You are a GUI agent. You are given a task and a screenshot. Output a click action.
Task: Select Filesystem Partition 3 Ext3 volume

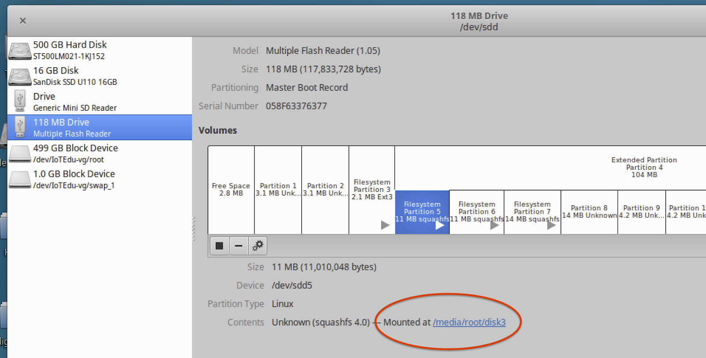[372, 190]
